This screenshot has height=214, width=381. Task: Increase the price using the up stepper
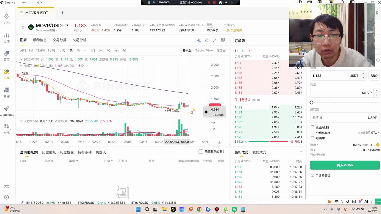pos(363,73)
